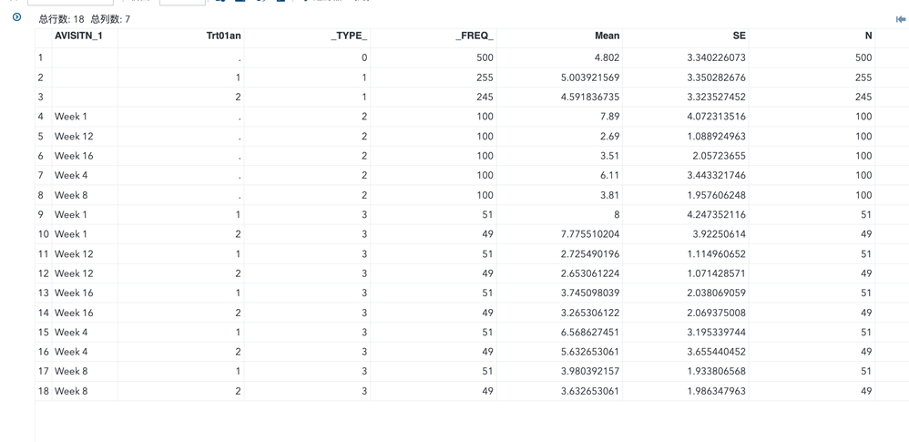Click the Week 8 cell in row 18
Screen dimensions: 909x442
coord(71,391)
